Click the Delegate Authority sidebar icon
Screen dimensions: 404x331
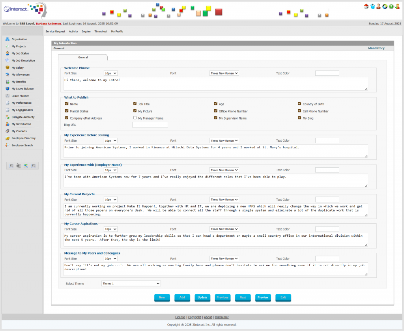[x=7, y=117]
